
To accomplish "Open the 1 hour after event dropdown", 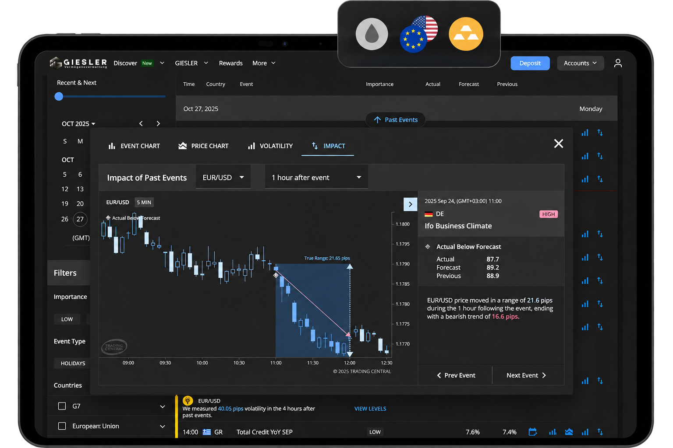I will point(316,177).
